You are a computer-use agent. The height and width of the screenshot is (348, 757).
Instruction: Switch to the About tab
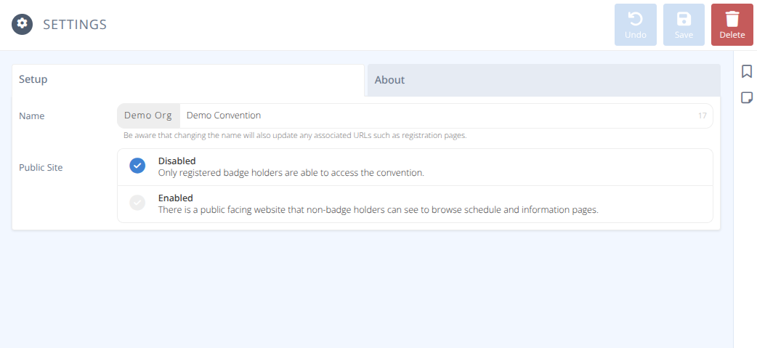point(544,80)
